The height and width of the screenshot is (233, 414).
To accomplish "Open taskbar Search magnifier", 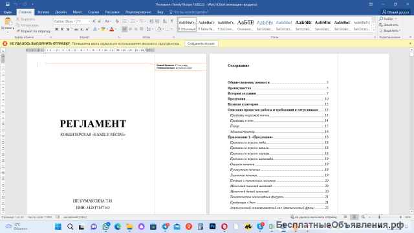I will coord(70,227).
